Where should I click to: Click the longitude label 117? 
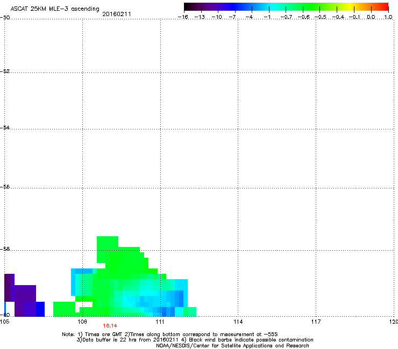click(316, 322)
